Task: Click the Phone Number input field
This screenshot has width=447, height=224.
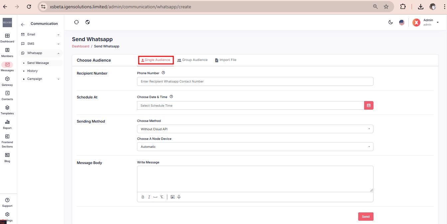Action: (x=255, y=81)
